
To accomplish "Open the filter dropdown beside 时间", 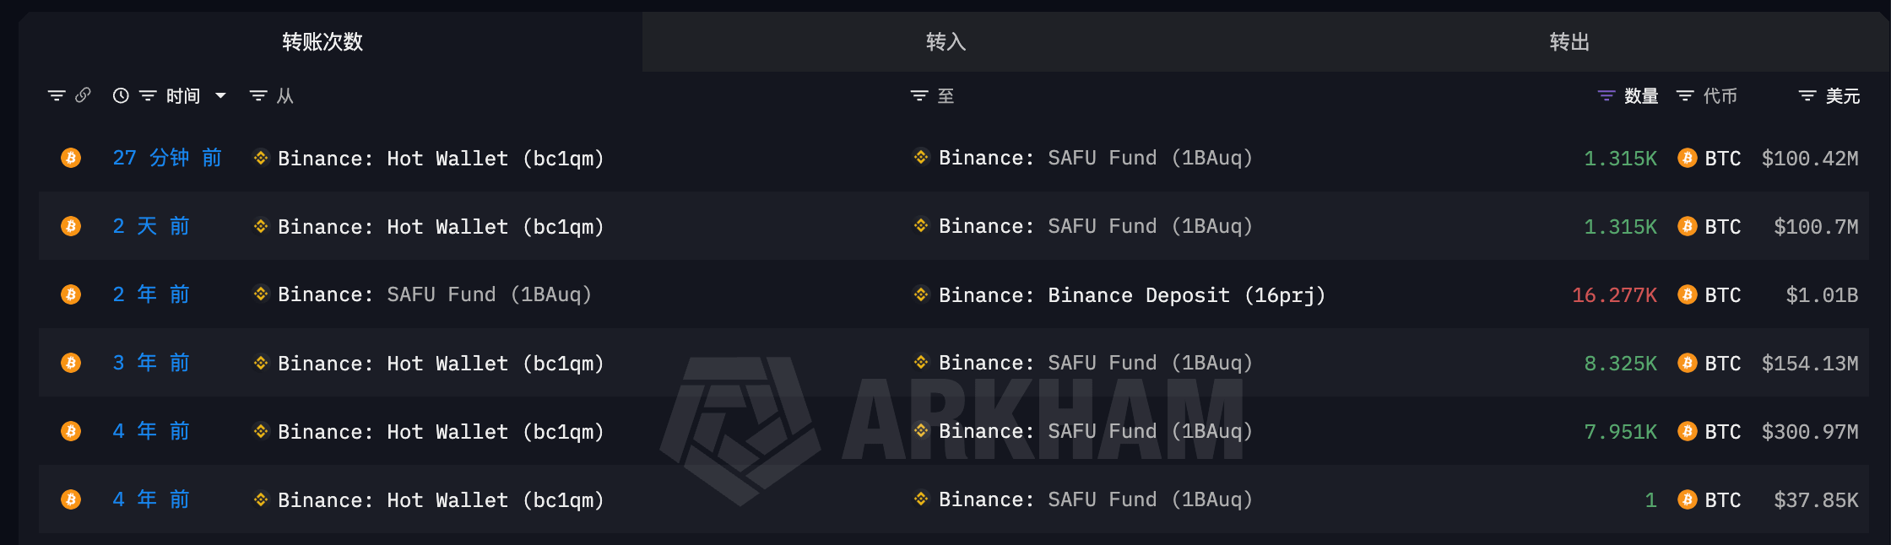I will tap(148, 95).
